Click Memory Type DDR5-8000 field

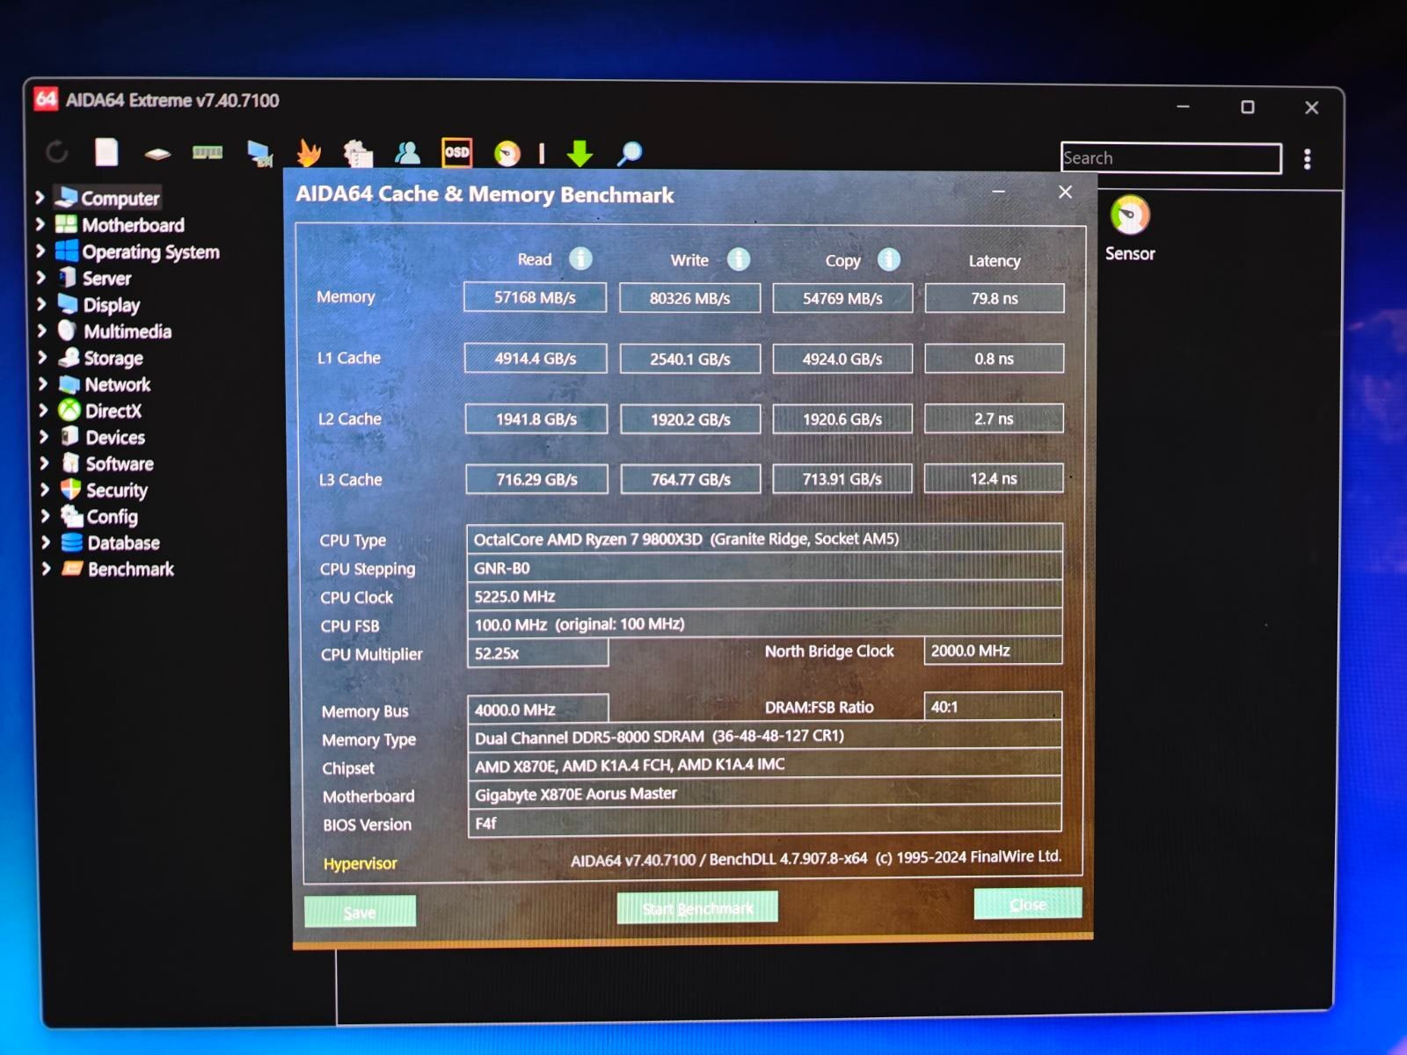point(764,736)
